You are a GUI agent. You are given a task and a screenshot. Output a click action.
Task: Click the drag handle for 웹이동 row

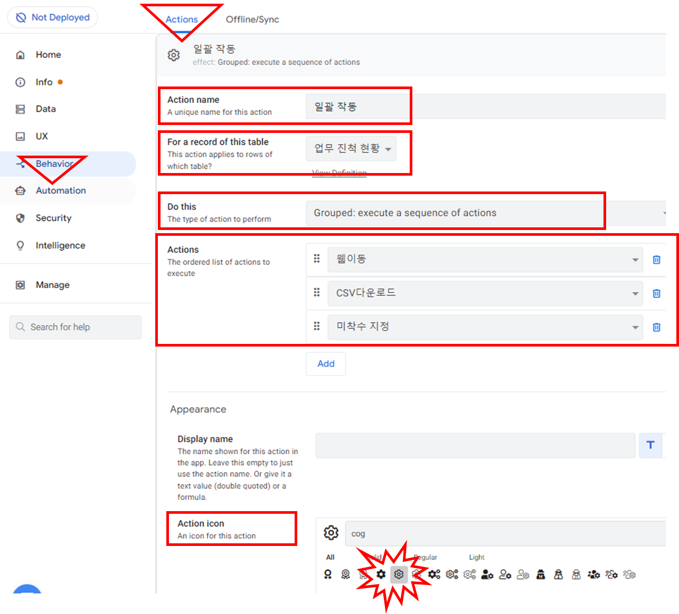[x=317, y=258]
